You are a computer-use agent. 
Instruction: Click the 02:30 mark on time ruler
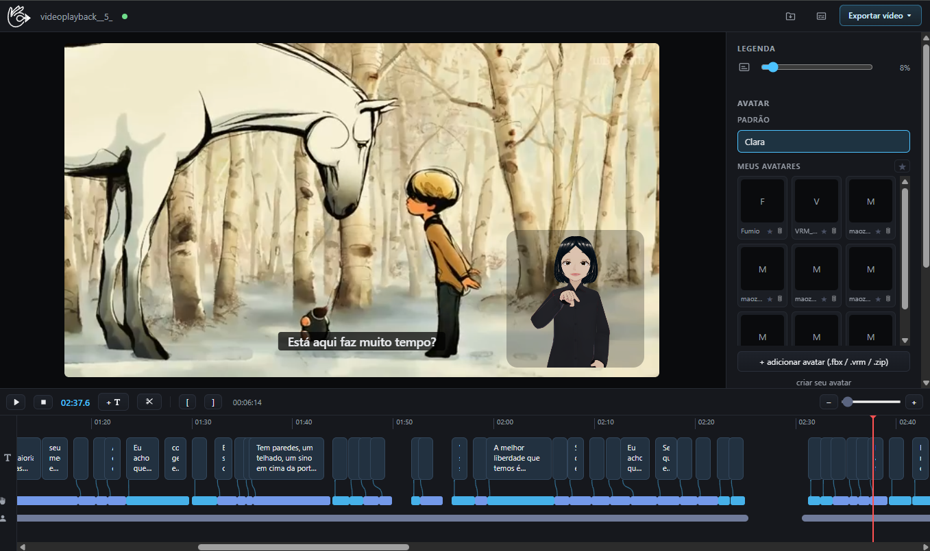coord(807,422)
